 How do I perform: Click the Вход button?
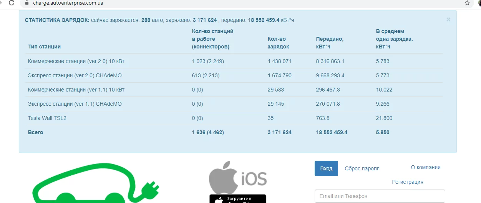coord(326,168)
